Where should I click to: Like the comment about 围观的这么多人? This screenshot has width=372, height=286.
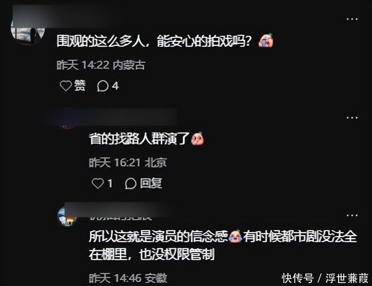click(66, 86)
